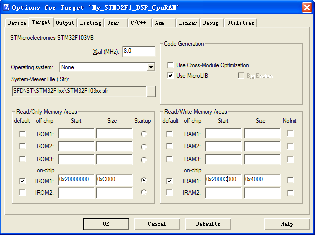Click the ROM1 Start field

point(76,134)
